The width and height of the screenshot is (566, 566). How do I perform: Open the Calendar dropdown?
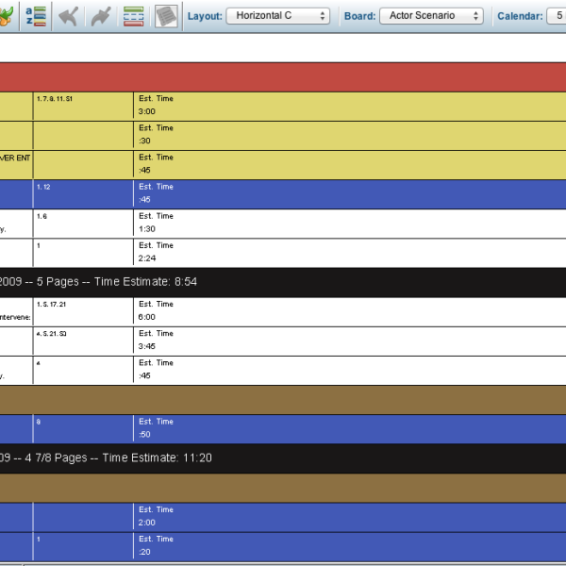pos(555,16)
